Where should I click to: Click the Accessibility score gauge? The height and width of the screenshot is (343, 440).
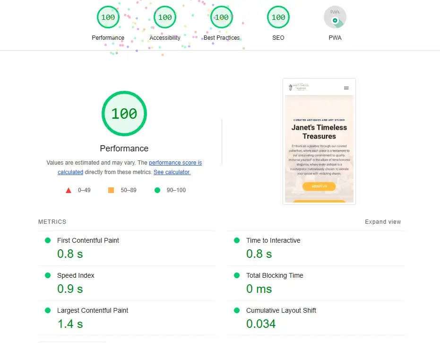coord(164,17)
